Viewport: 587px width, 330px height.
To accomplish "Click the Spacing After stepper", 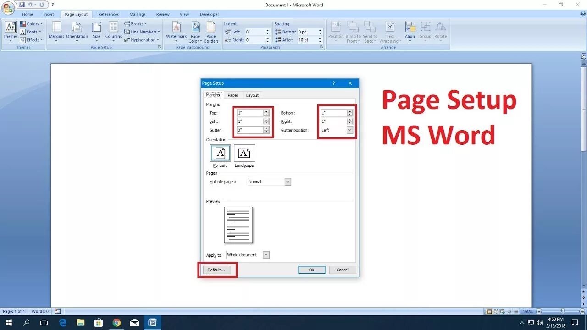I will 321,40.
